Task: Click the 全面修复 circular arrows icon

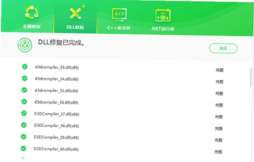Action: point(32,12)
